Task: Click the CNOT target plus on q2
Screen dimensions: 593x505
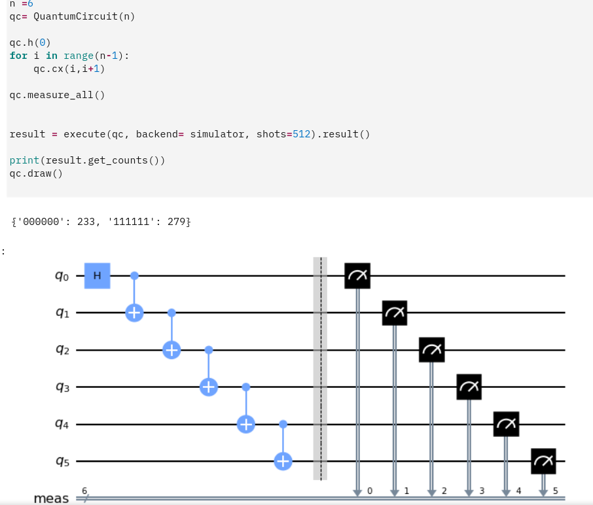Action: (x=171, y=350)
